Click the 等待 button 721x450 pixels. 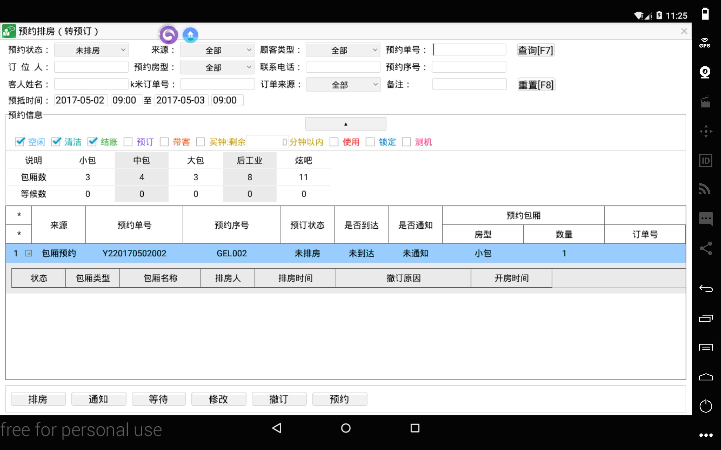coord(159,399)
